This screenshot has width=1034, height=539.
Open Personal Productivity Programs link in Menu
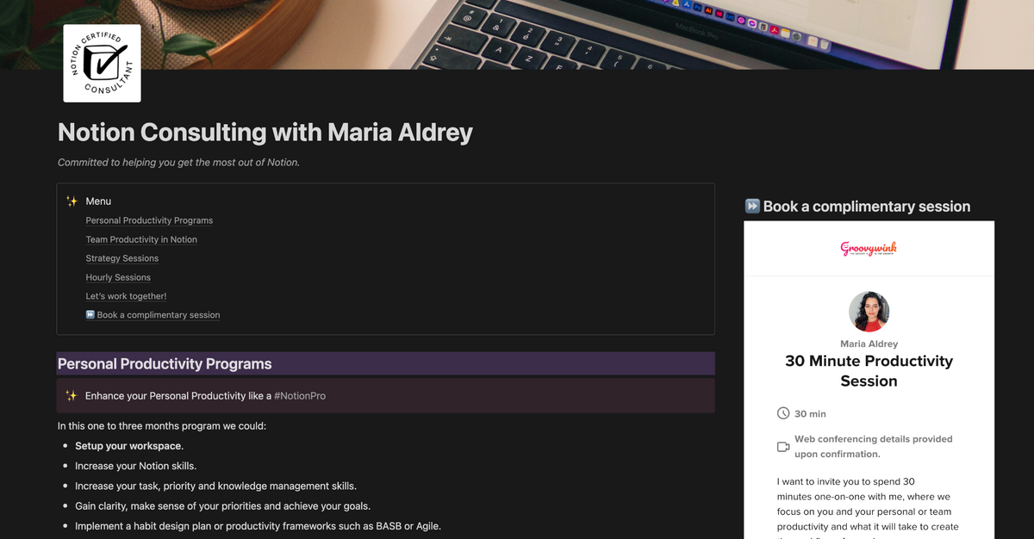click(149, 220)
